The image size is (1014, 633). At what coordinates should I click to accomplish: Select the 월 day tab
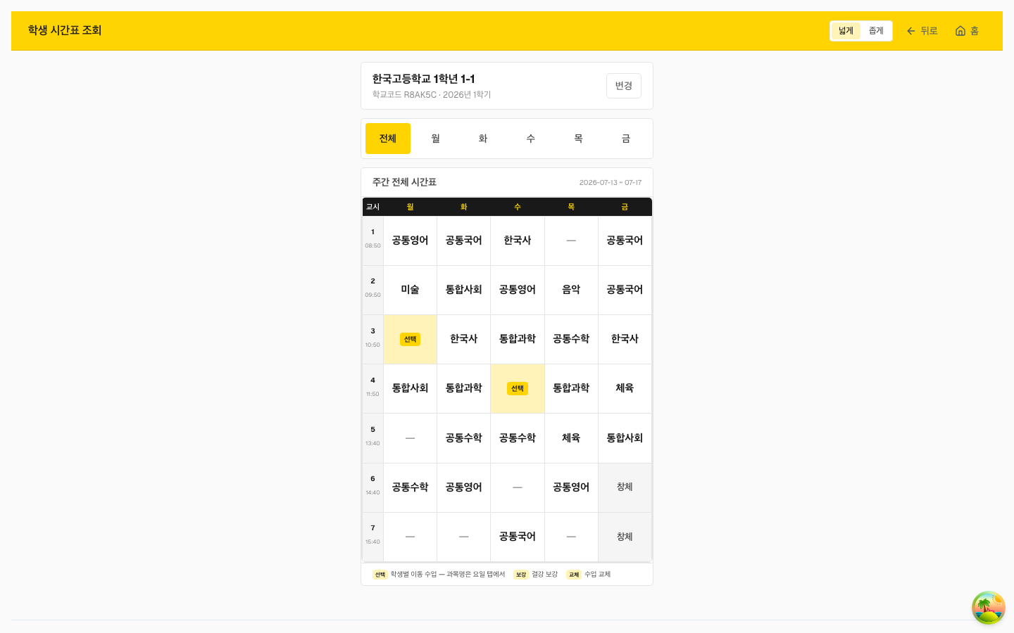(x=436, y=139)
